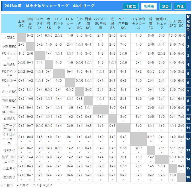Image resolution: width=192 pixels, height=188 pixels.
Task: Click the FCアロンドラ column header
Action: tap(59, 23)
